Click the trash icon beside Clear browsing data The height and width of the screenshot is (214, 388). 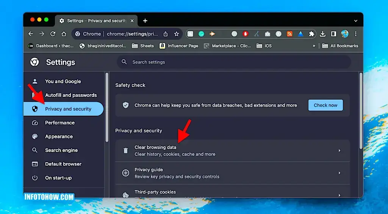[x=126, y=150]
